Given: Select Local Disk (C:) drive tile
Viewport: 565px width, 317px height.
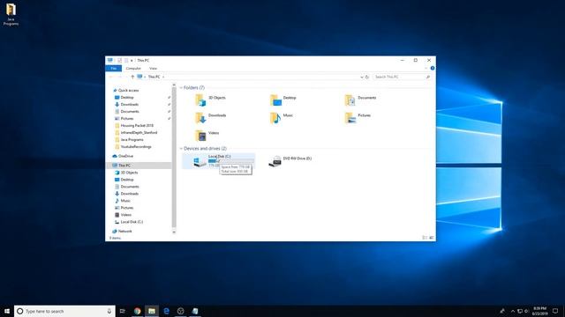Looking at the screenshot, I should click(219, 160).
